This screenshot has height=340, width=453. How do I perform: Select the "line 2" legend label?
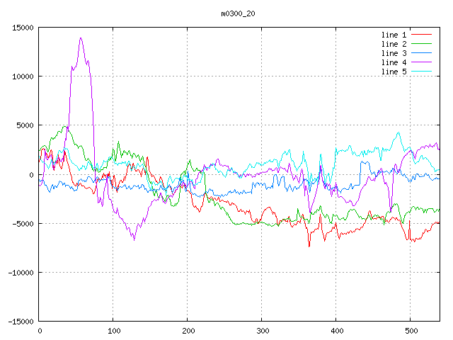click(394, 44)
